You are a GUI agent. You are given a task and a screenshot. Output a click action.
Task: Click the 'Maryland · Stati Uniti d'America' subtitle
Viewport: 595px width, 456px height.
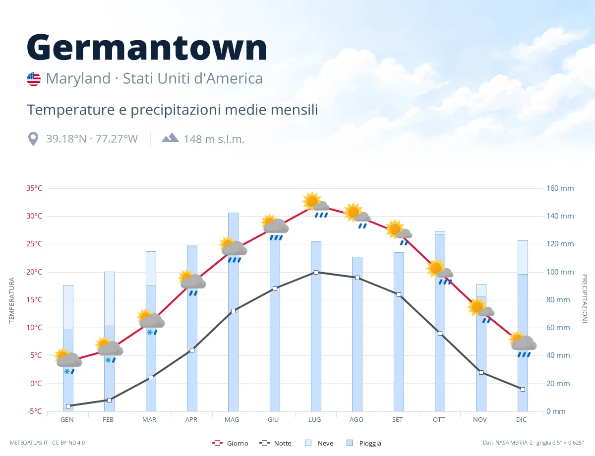pos(154,79)
